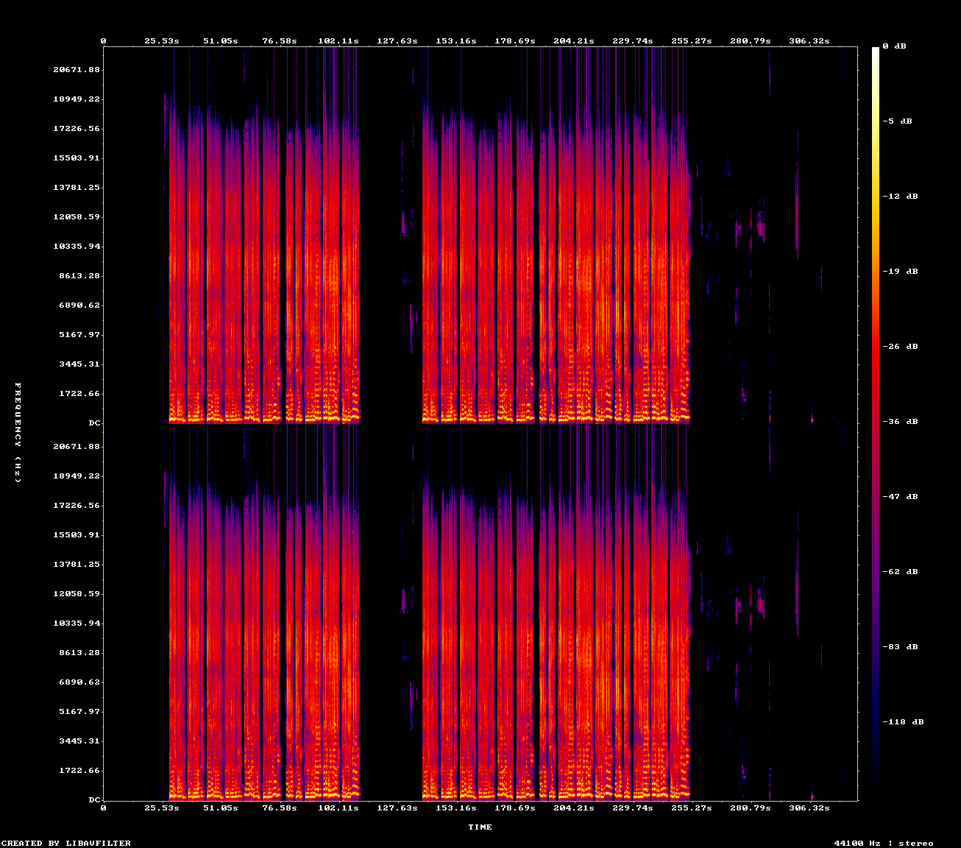
Task: Click 178.69s on the top time axis
Action: pos(515,41)
